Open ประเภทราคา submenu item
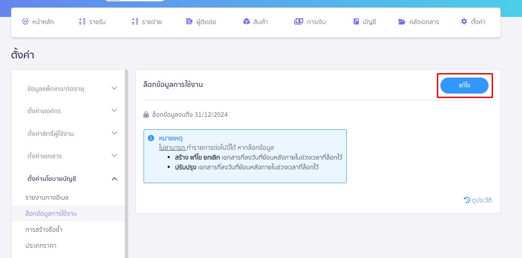 (x=41, y=246)
